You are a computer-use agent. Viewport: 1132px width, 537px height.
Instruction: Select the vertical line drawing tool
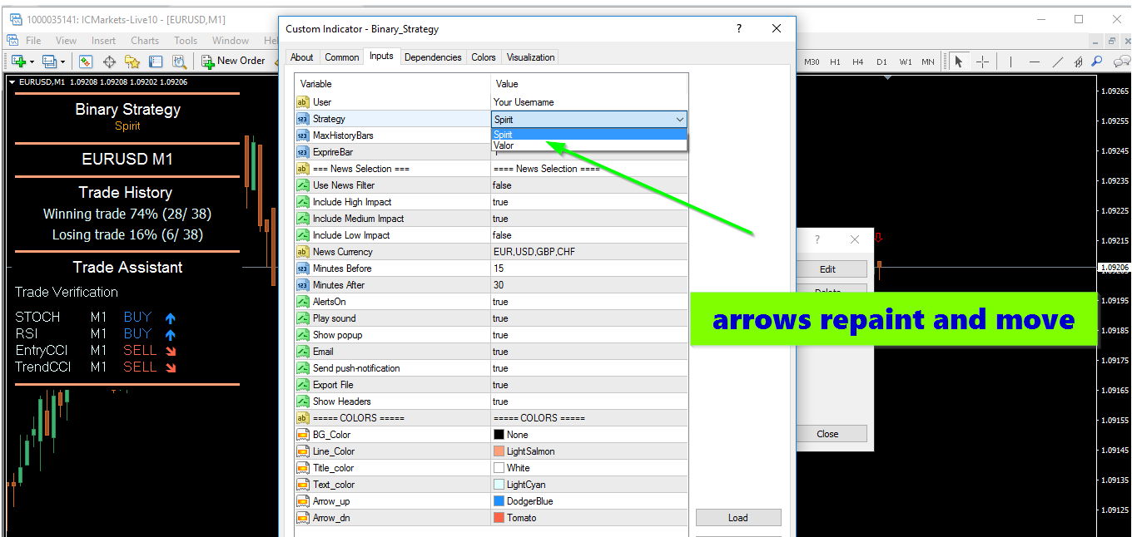(x=1010, y=62)
